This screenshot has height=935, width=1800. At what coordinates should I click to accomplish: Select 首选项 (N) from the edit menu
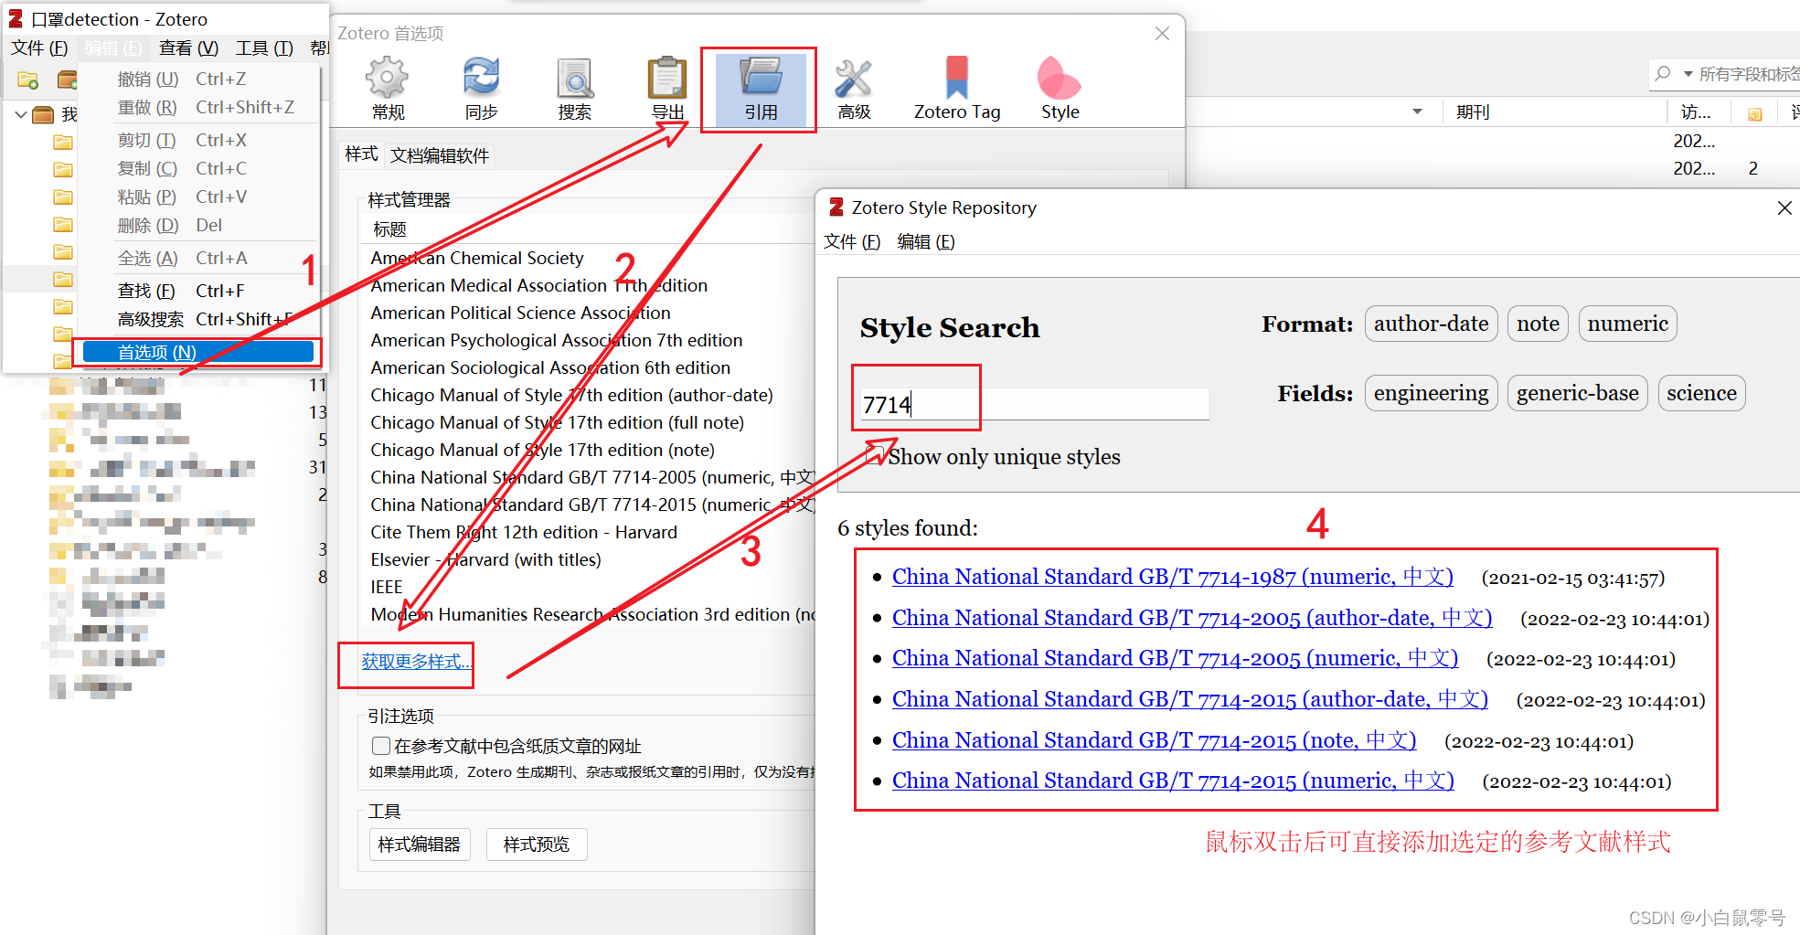coord(198,352)
